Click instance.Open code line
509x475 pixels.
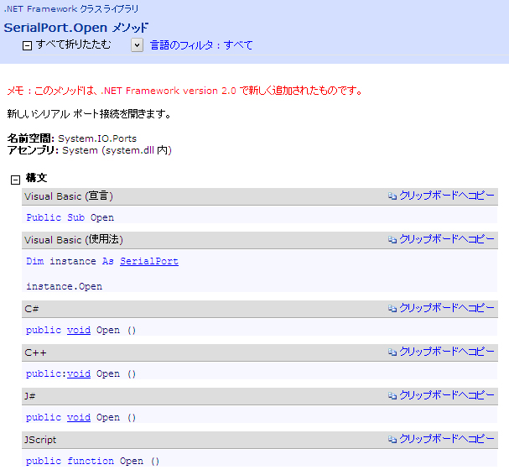coord(65,286)
